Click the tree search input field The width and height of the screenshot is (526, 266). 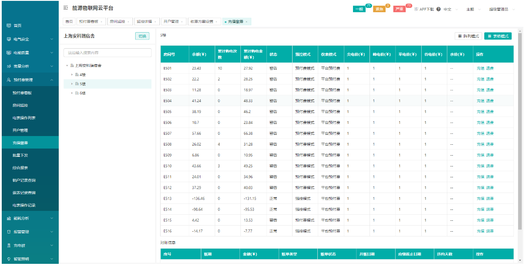(107, 53)
